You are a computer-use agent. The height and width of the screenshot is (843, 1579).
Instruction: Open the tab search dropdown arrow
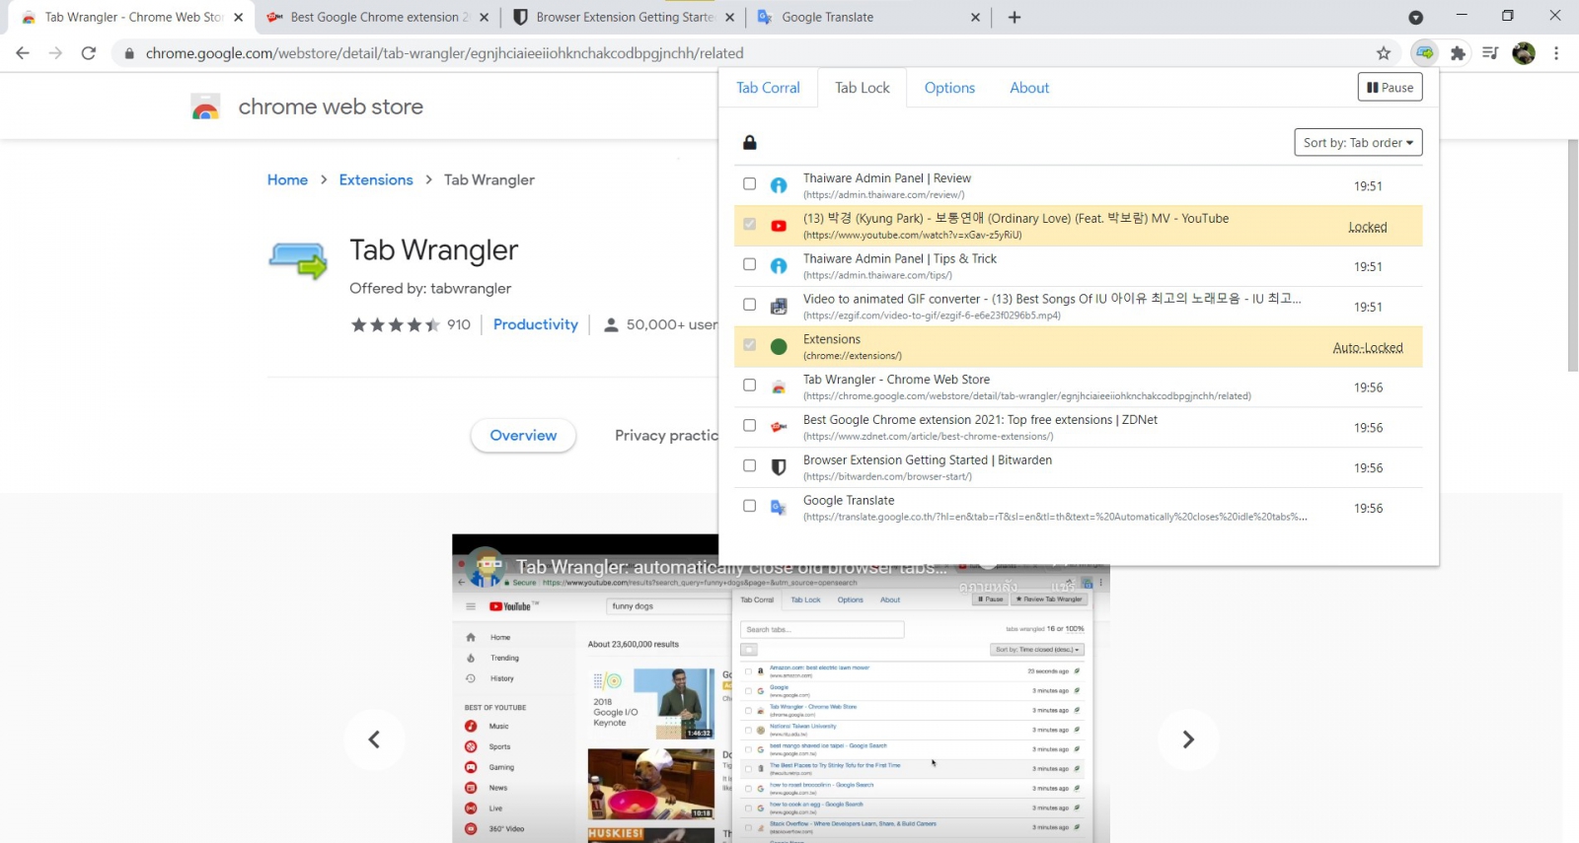pos(1415,17)
